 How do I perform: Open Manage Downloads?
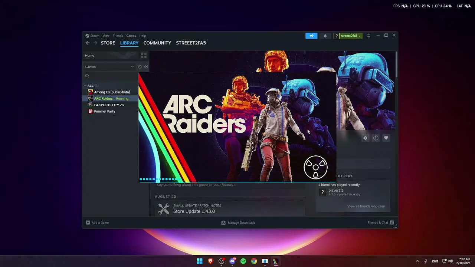tap(238, 222)
